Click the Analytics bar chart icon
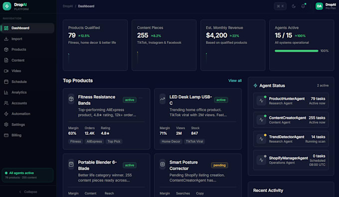Viewport: 339px width, 197px height. coord(6,93)
